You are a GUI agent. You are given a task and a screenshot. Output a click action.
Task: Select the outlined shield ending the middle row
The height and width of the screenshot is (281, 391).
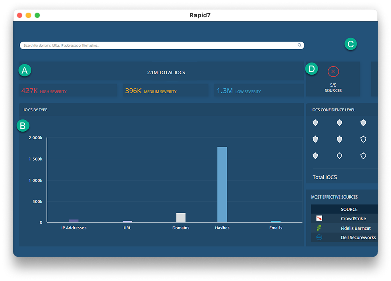pos(364,139)
